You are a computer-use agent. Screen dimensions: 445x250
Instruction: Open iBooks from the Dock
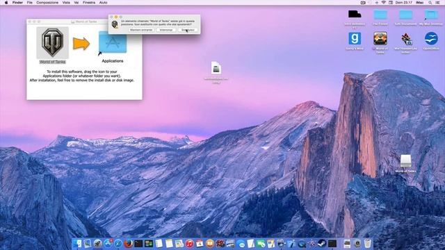tap(210, 244)
